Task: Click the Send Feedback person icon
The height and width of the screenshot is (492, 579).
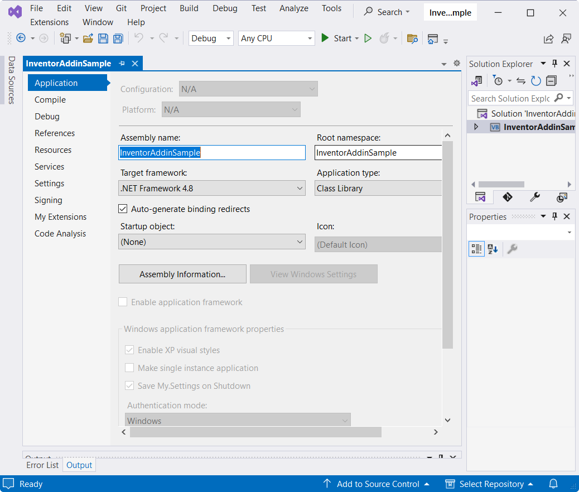Action: coord(566,38)
